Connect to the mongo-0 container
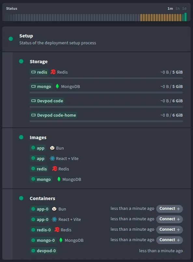This screenshot has height=262, width=193. click(x=169, y=240)
